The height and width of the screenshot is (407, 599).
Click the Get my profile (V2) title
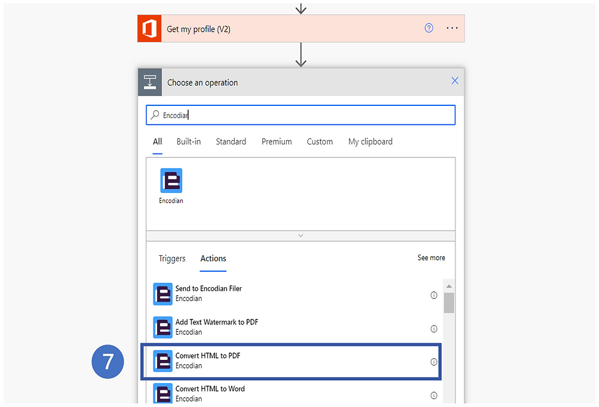click(x=198, y=29)
